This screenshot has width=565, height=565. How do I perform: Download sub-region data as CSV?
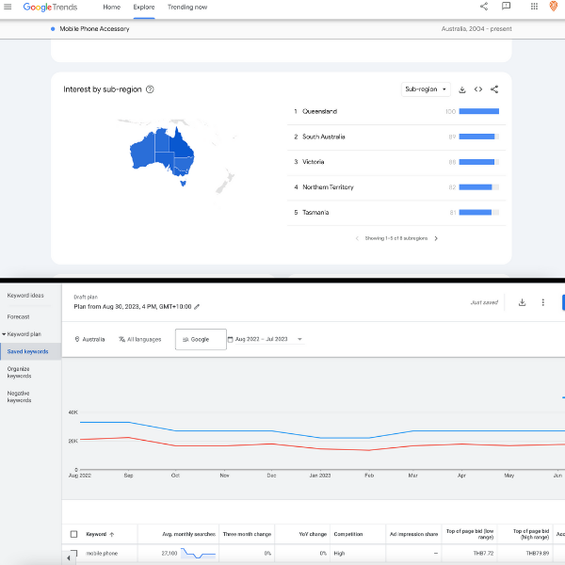coord(462,89)
